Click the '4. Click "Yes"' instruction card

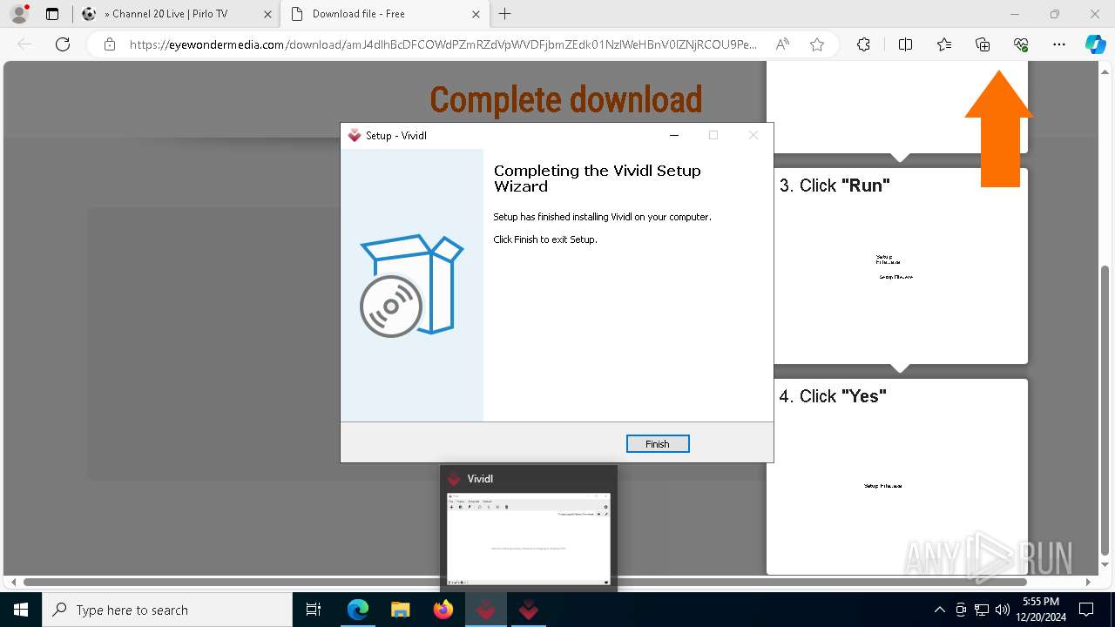(897, 476)
